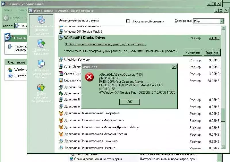Click 38,23МБ size value

pyautogui.click(x=213, y=81)
